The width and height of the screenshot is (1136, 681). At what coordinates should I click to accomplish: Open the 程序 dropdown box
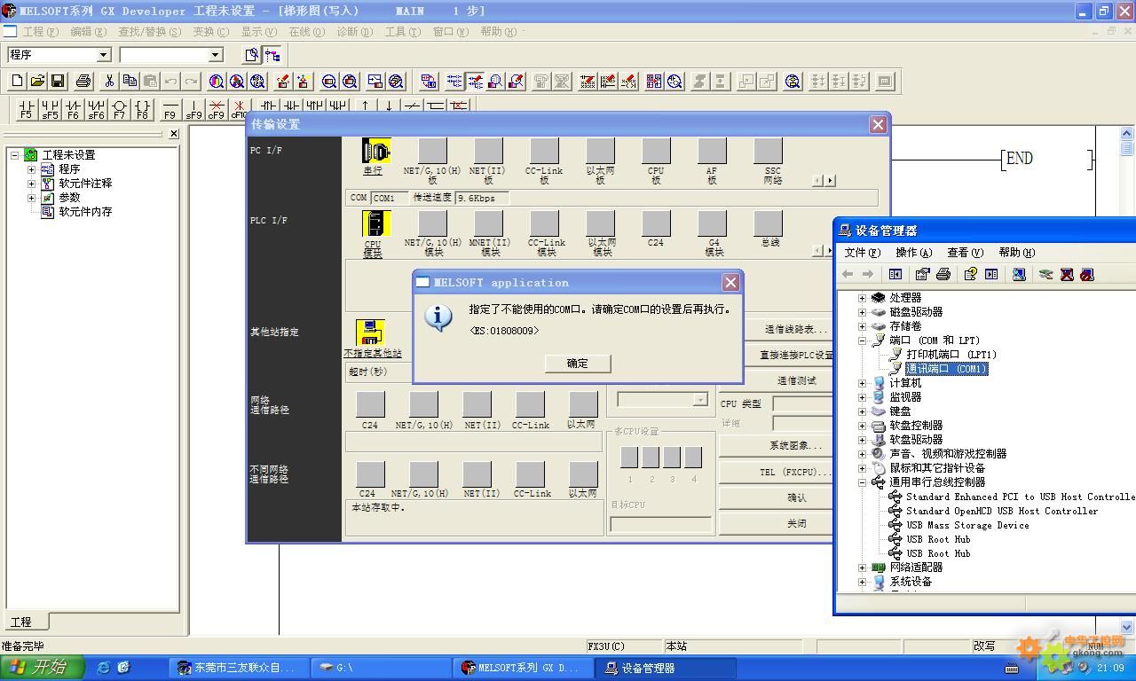click(x=103, y=55)
